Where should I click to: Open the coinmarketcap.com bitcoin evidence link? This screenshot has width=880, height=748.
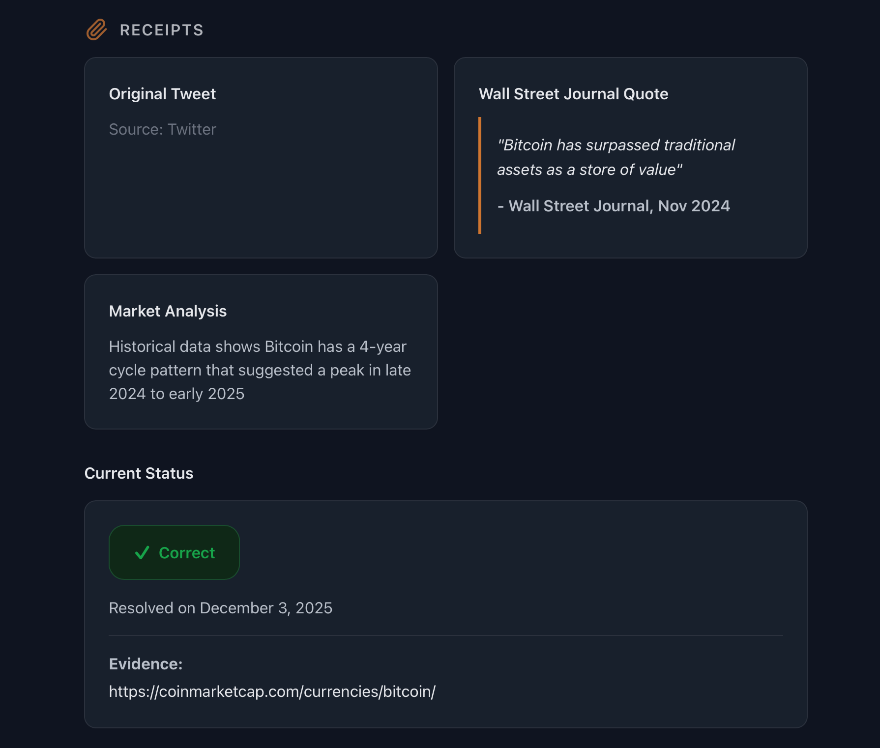(x=272, y=691)
